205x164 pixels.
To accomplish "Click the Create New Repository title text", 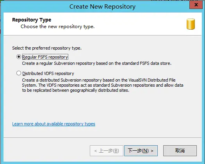I will (x=102, y=7).
